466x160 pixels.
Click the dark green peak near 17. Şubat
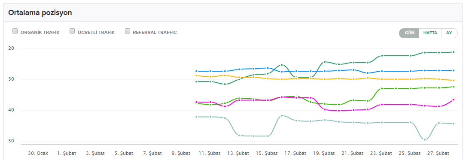coord(282,65)
